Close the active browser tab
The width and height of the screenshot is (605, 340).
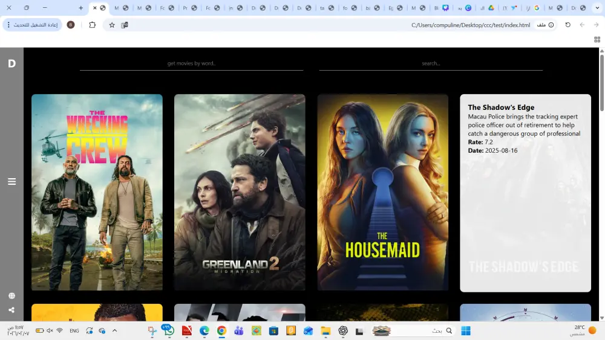point(94,8)
